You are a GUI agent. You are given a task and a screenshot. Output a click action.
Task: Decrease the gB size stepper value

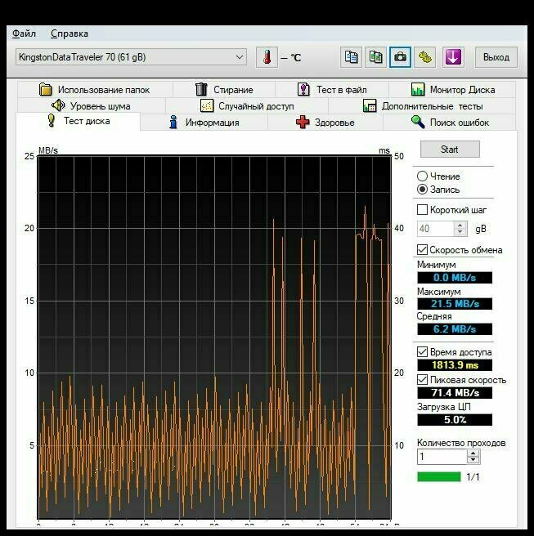(x=460, y=232)
